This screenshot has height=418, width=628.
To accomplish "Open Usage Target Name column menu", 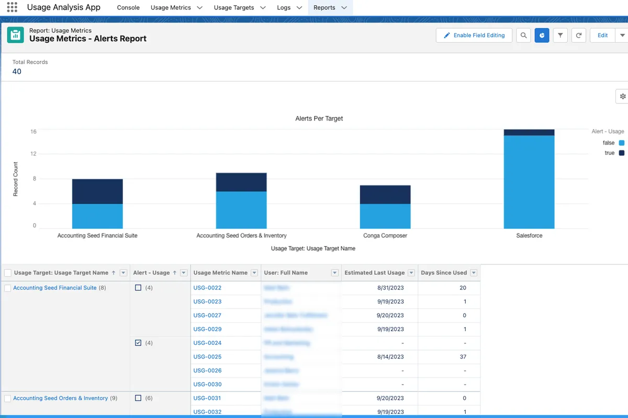I will 124,273.
